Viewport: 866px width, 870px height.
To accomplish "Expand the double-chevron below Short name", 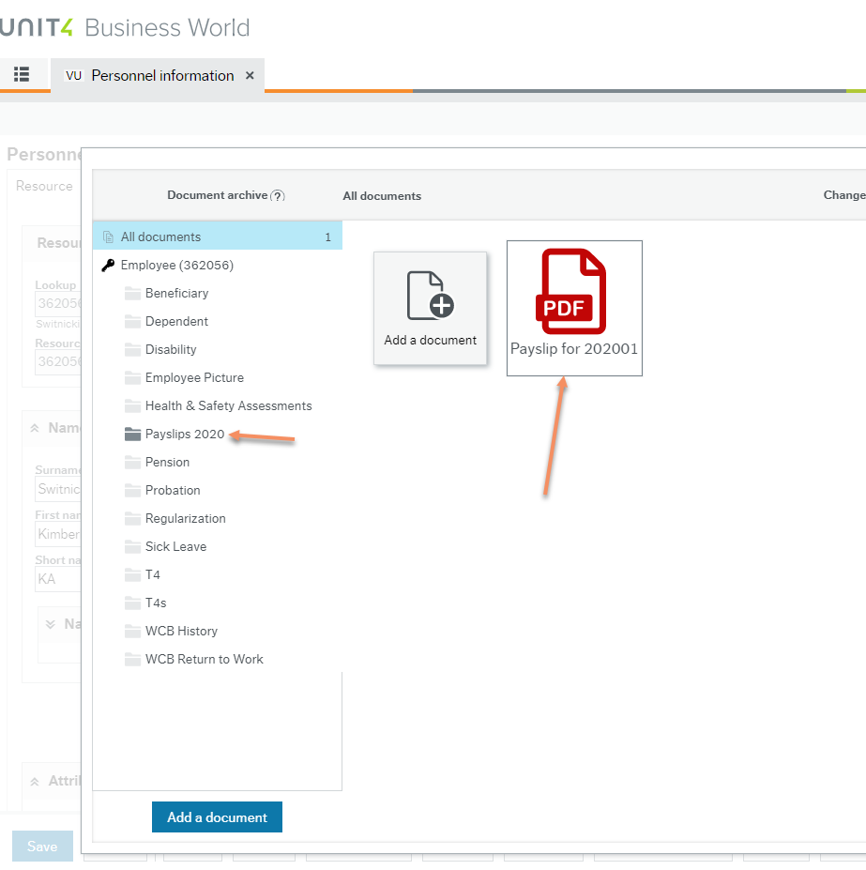I will coord(51,624).
